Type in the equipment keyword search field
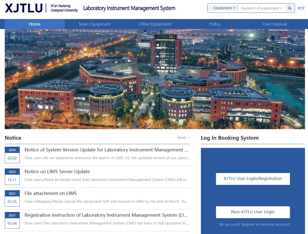The width and height of the screenshot is (308, 234). (x=261, y=8)
